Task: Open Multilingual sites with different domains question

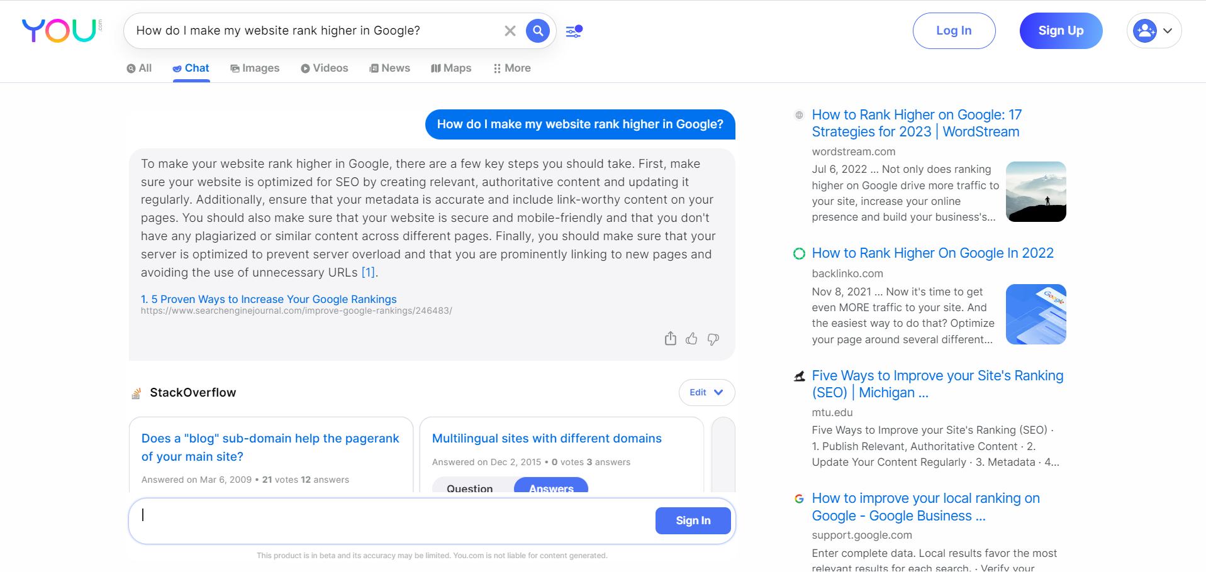Action: 547,438
